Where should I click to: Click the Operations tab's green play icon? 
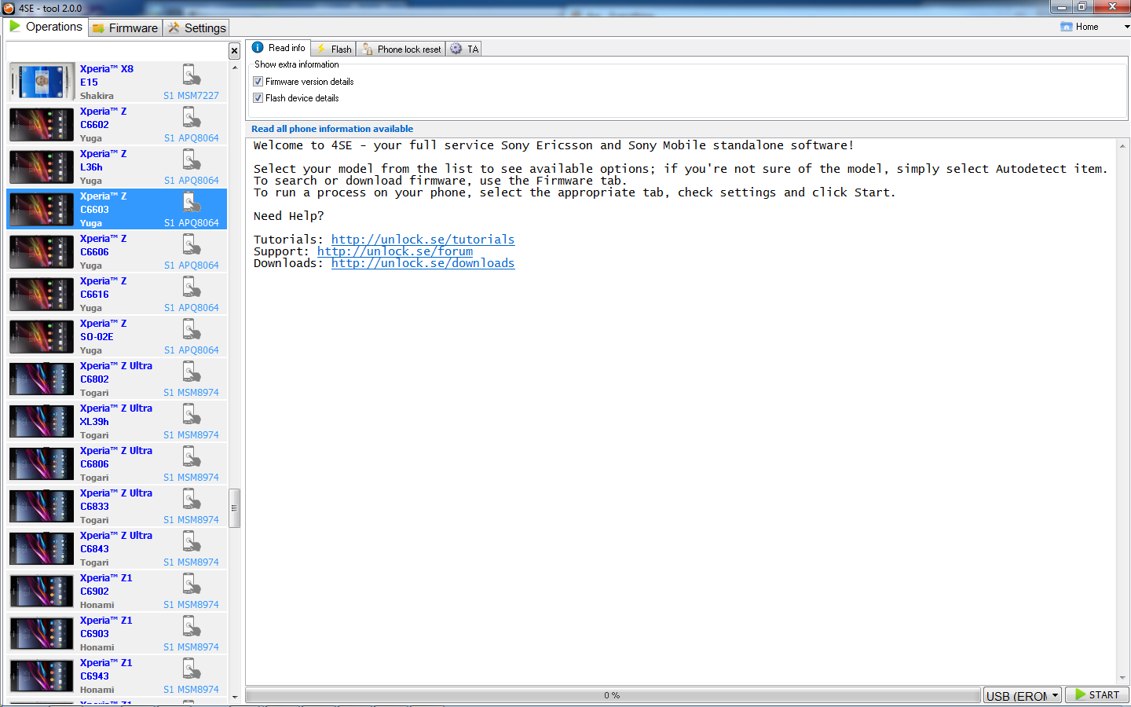tap(15, 27)
